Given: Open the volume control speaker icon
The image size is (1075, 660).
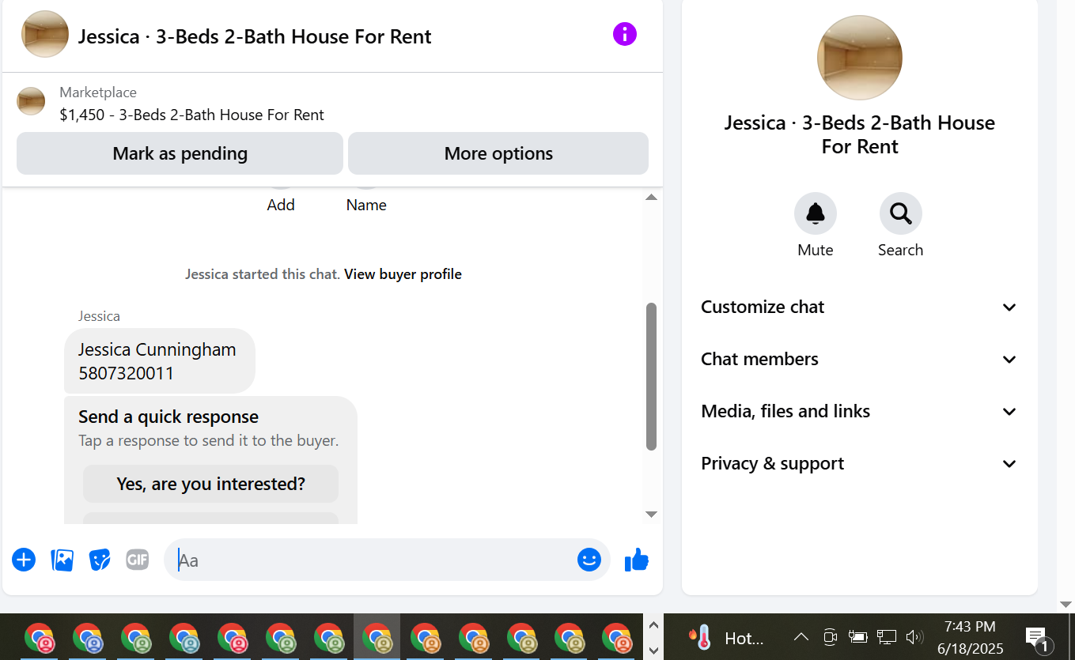Looking at the screenshot, I should tap(915, 637).
